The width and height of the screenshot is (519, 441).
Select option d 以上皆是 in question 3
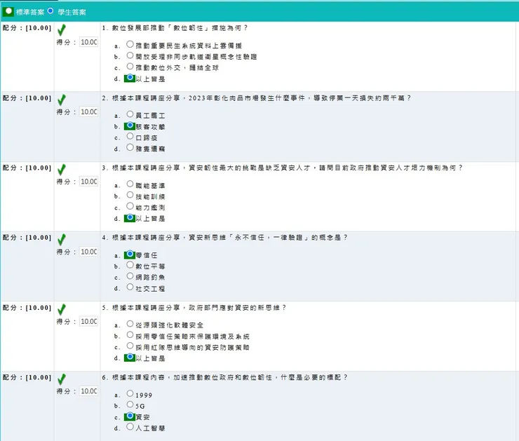point(130,217)
